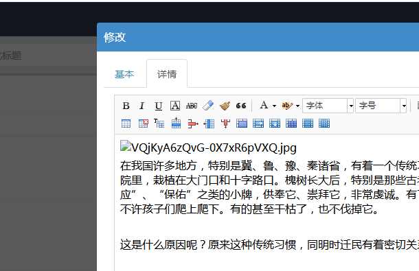The width and height of the screenshot is (419, 271).
Task: Click the broken image VQjKyA6zQvG-0X7xR6pVXQ.jpg
Action: pos(208,148)
